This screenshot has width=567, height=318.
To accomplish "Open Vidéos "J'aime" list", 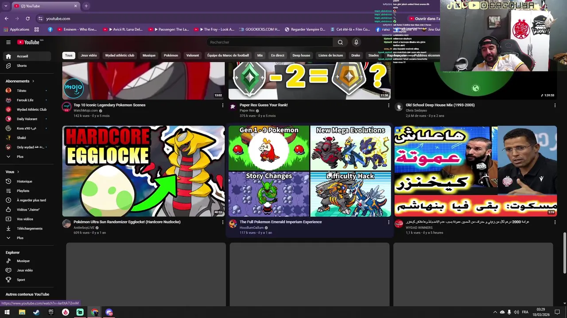I will pos(27,210).
